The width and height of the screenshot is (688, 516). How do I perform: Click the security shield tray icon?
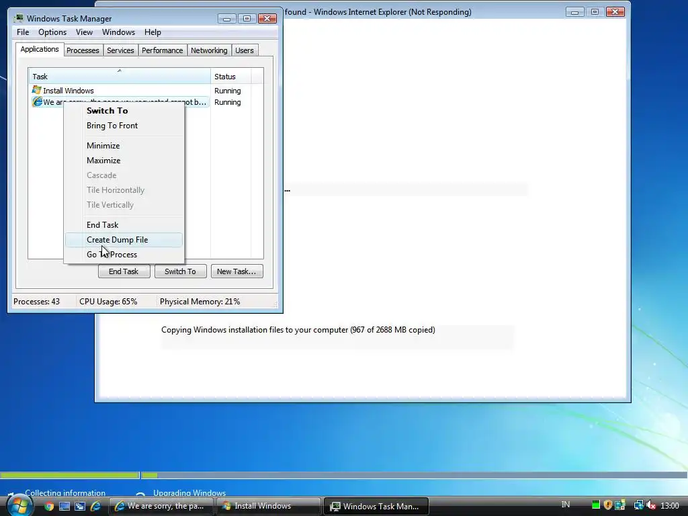coord(607,505)
